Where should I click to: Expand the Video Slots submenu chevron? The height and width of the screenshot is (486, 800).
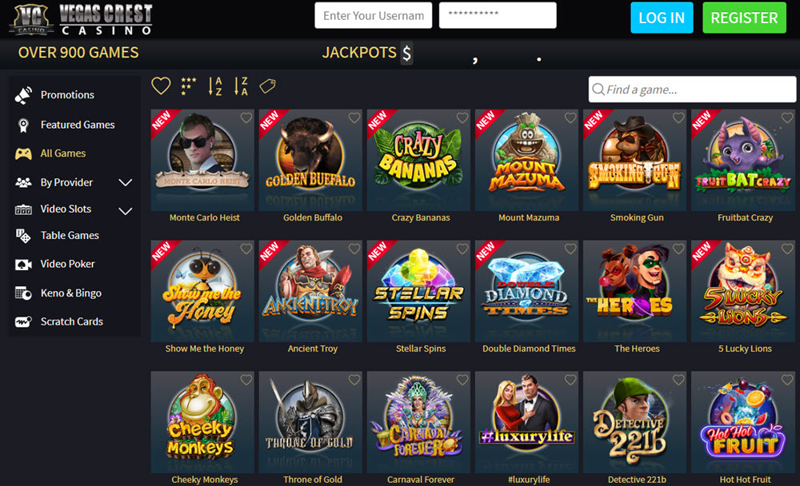pyautogui.click(x=126, y=211)
